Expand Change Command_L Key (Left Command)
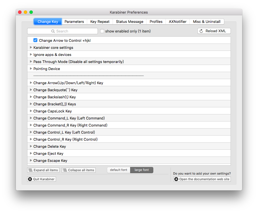 coord(31,118)
